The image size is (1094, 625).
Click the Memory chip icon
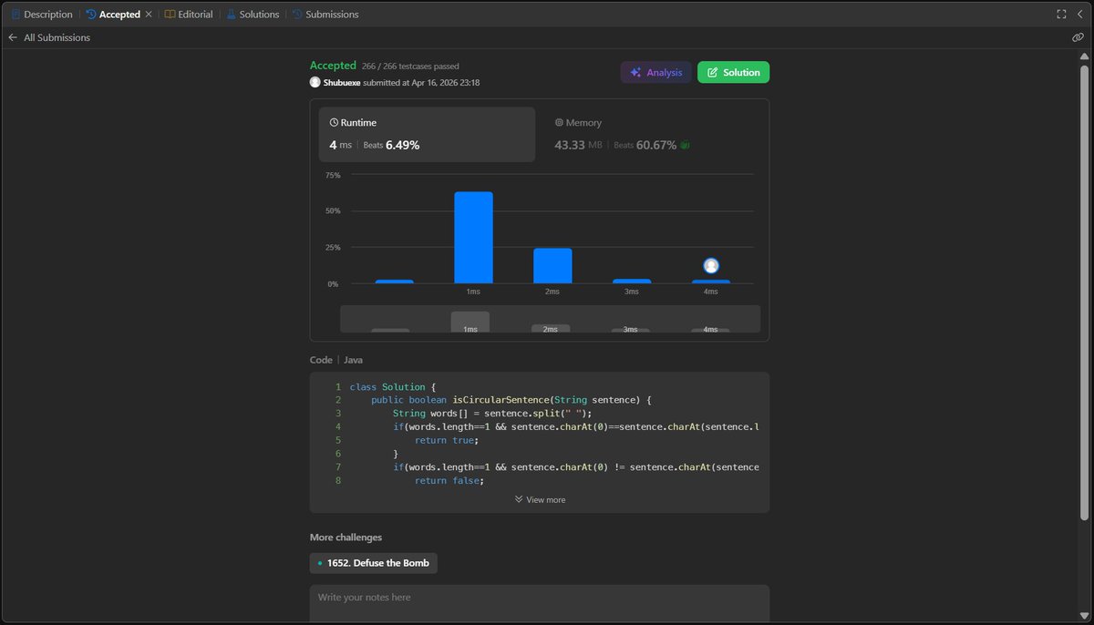[x=559, y=122]
